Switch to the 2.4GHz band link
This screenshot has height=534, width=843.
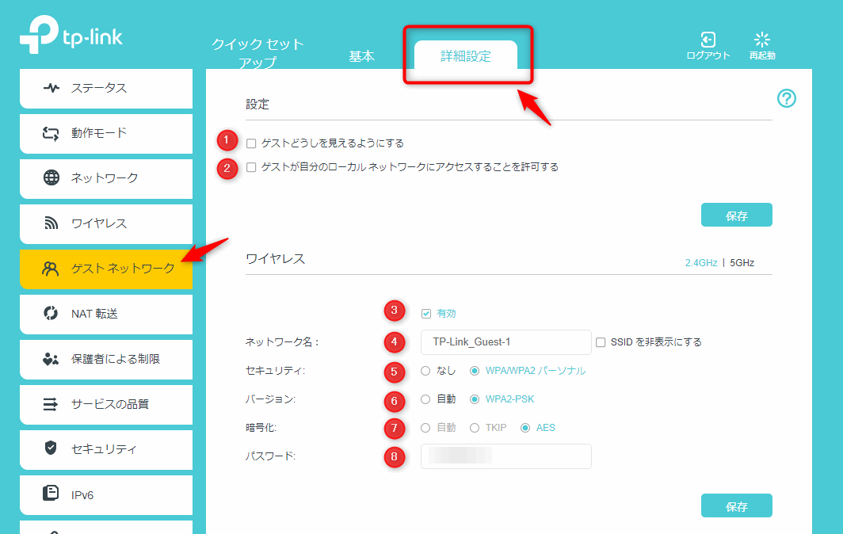click(x=701, y=263)
